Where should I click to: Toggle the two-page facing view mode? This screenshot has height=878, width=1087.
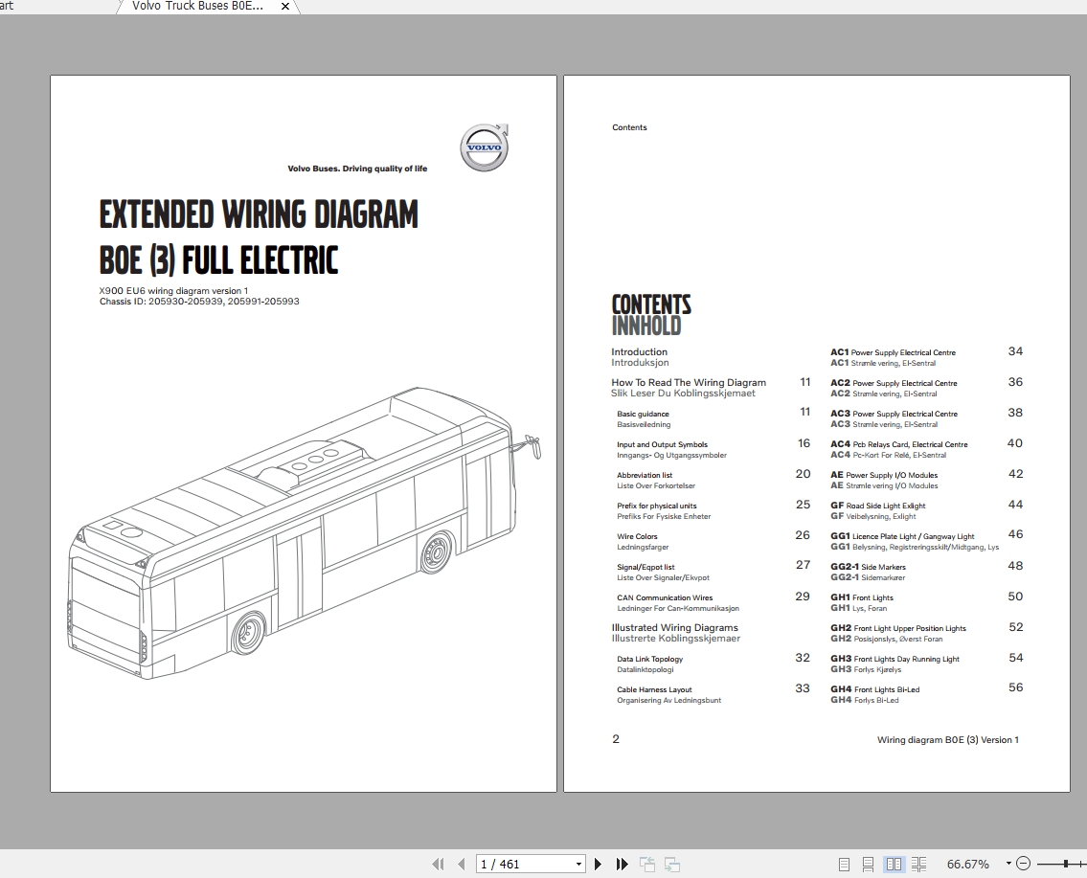[895, 864]
